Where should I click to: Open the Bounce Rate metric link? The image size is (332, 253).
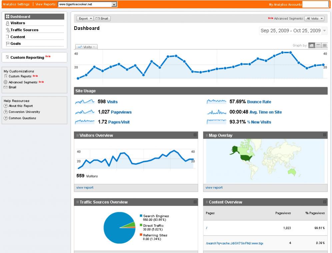coord(259,102)
